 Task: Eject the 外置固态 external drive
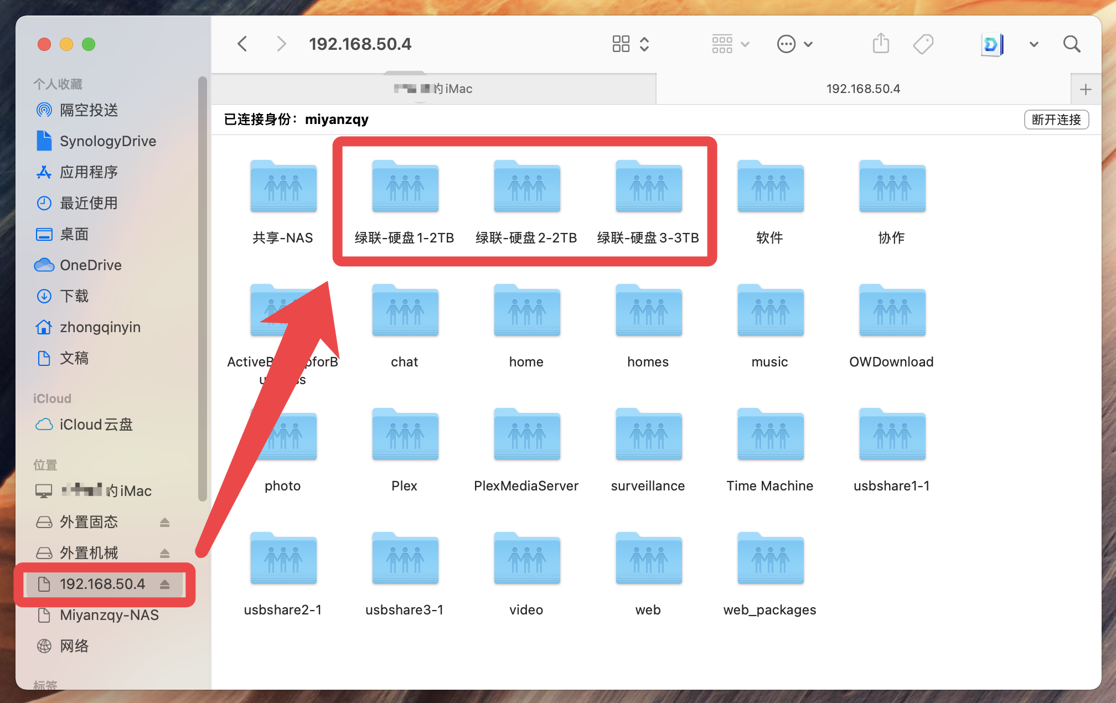(x=164, y=522)
